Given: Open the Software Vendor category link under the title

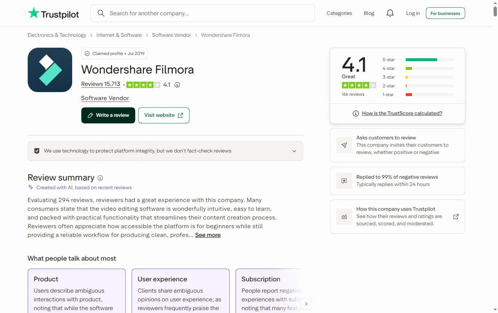Looking at the screenshot, I should click(x=105, y=98).
